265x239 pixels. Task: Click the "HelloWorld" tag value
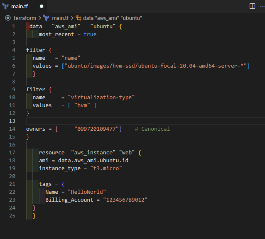point(87,192)
